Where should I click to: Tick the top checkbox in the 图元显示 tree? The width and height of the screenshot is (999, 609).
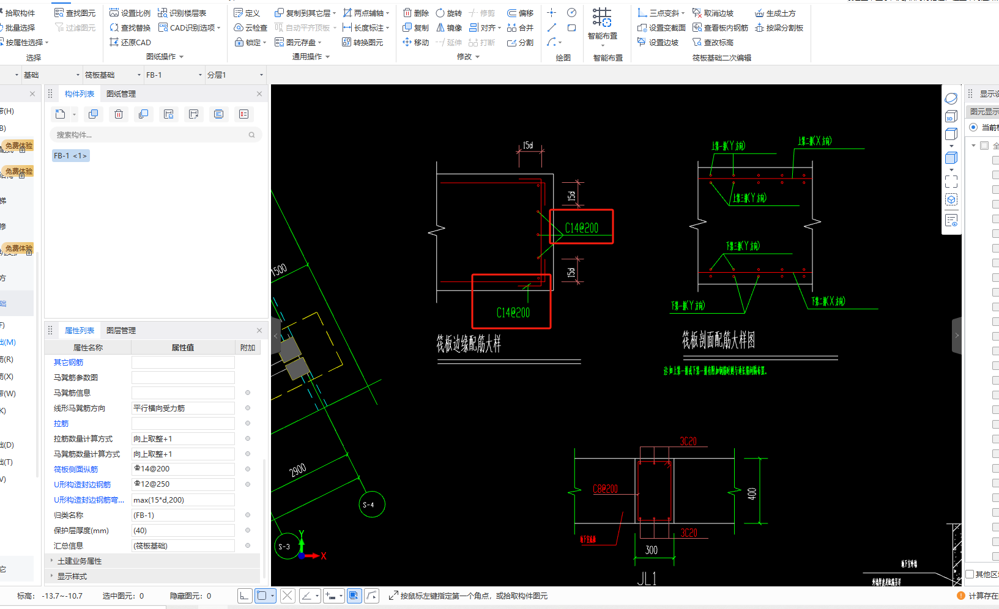[x=984, y=146]
